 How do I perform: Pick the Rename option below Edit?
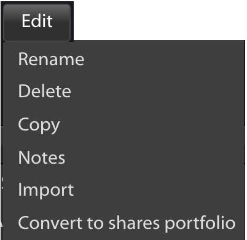(x=124, y=59)
